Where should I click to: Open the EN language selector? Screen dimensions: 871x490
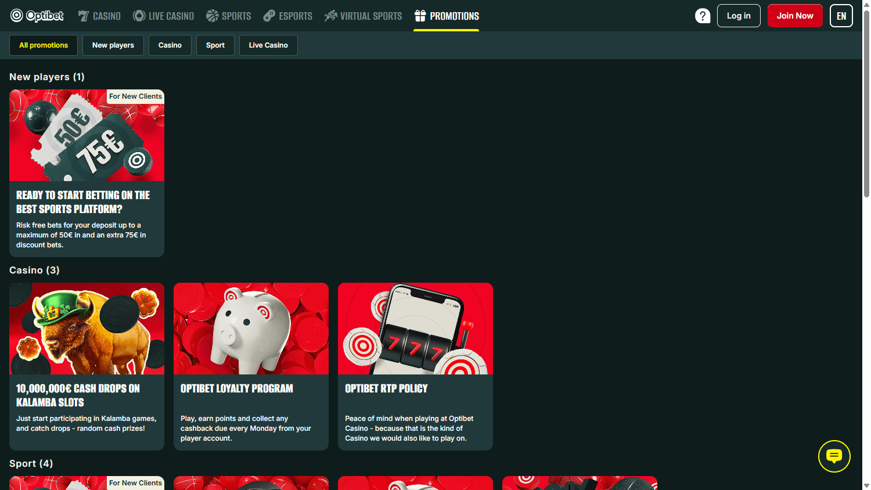(x=841, y=16)
